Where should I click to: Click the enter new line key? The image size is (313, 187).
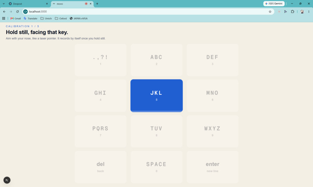(212, 167)
